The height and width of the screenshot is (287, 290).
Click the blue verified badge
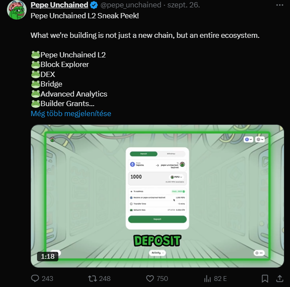click(94, 5)
